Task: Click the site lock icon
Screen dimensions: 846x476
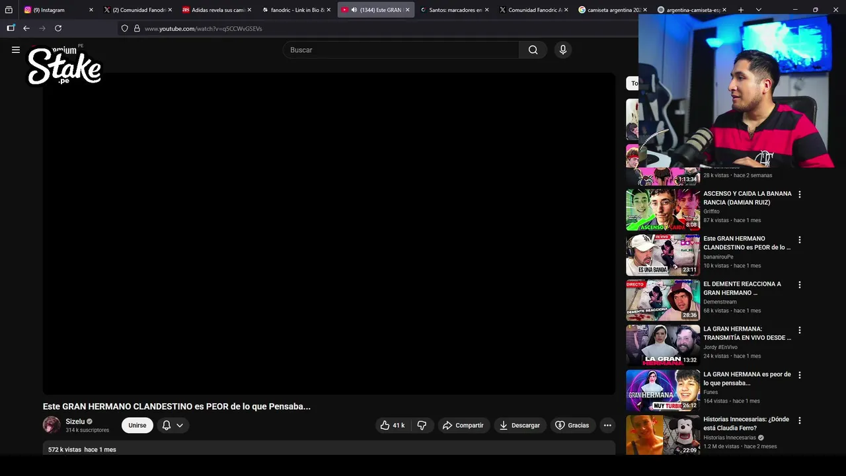Action: [137, 28]
